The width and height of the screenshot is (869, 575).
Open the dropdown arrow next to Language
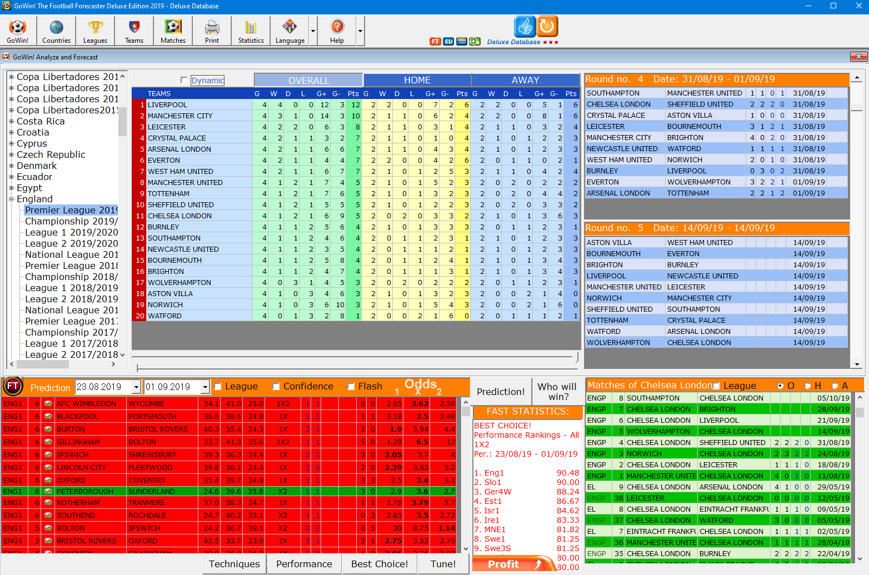point(313,31)
